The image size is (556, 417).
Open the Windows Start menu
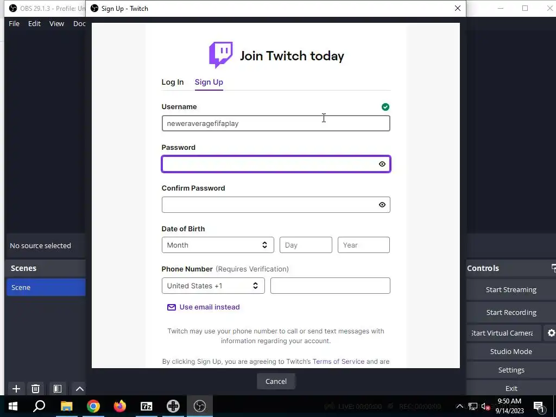[13, 406]
